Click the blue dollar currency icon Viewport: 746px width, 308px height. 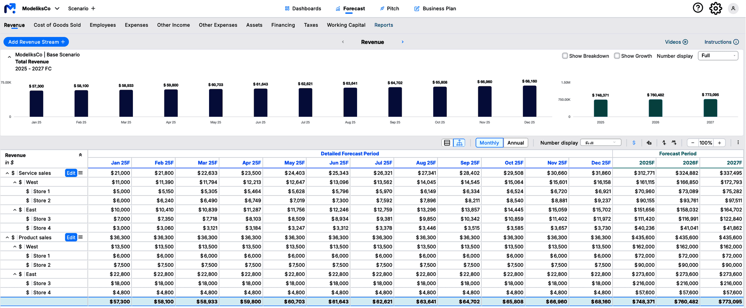coord(634,143)
